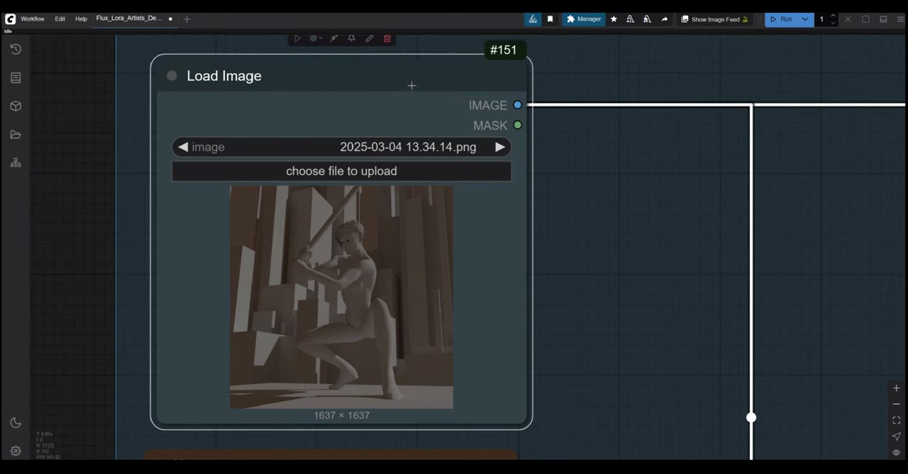Click the ComfyUI logo icon
The image size is (908, 474).
point(10,19)
